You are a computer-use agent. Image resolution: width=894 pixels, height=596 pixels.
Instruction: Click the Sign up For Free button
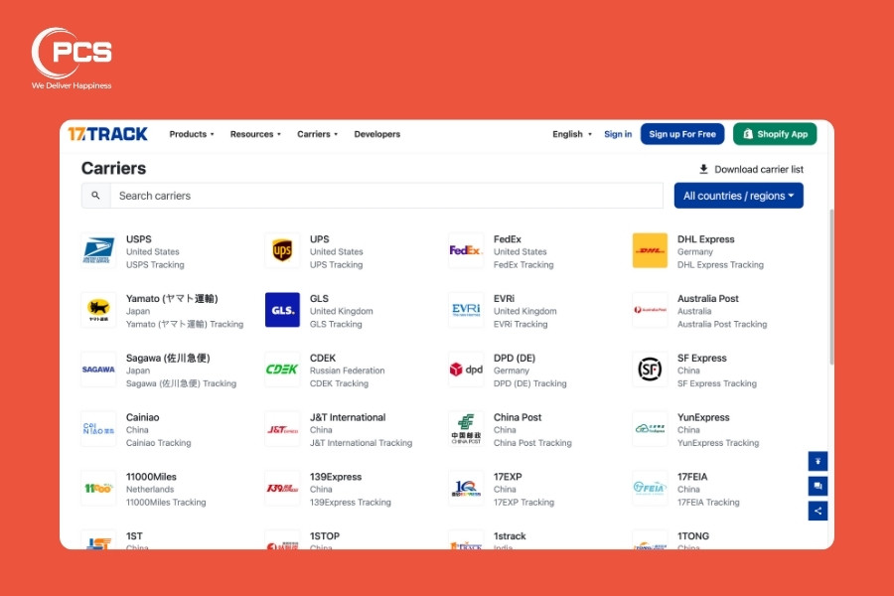682,134
